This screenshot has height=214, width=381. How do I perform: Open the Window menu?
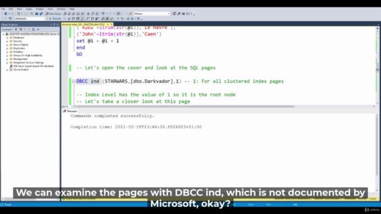coord(61,9)
